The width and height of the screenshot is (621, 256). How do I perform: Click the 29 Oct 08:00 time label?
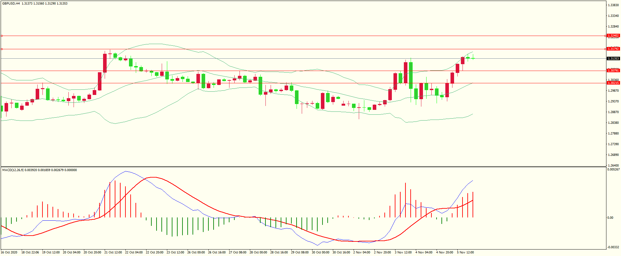[x=300, y=252]
